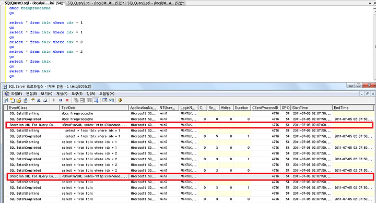
Task: Open trace Properties from the toolbar
Action: [32, 100]
